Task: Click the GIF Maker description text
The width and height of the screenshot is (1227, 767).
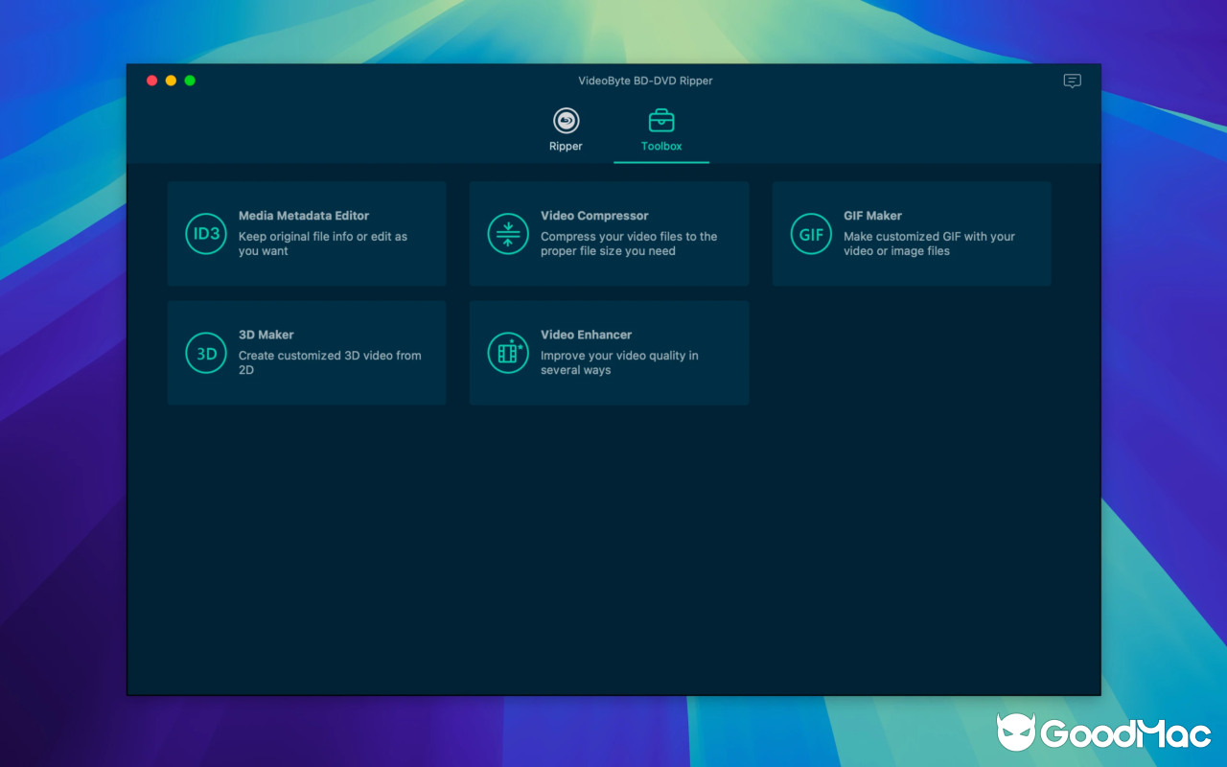Action: coord(928,244)
